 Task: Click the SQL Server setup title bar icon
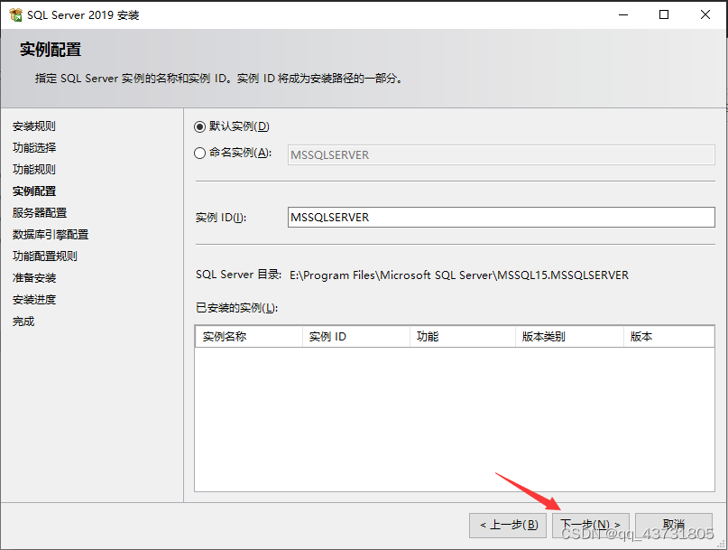[x=15, y=14]
